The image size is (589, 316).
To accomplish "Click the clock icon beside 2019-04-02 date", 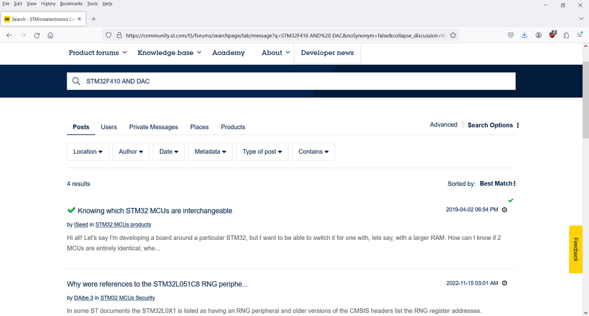I will click(x=505, y=210).
